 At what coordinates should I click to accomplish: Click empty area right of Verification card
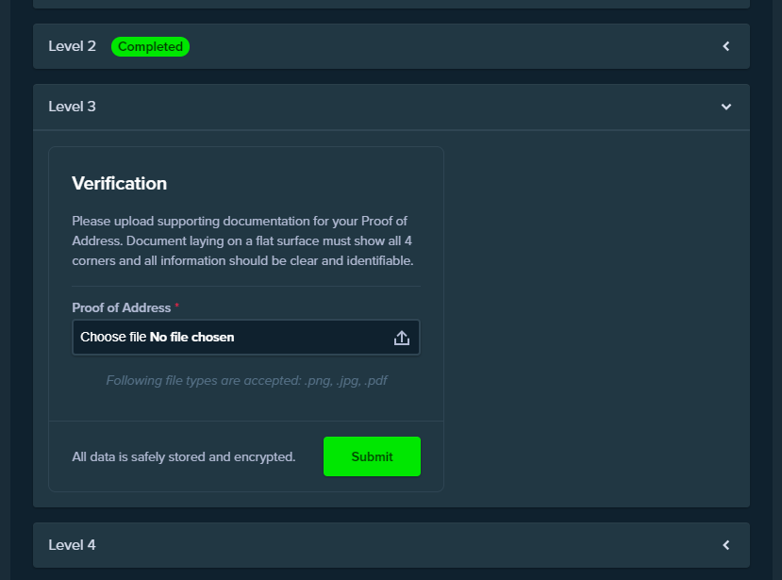tap(596, 319)
